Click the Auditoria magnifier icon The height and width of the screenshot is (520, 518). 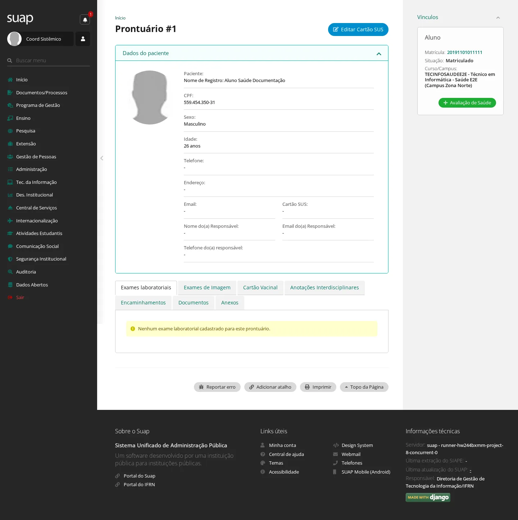tap(10, 272)
